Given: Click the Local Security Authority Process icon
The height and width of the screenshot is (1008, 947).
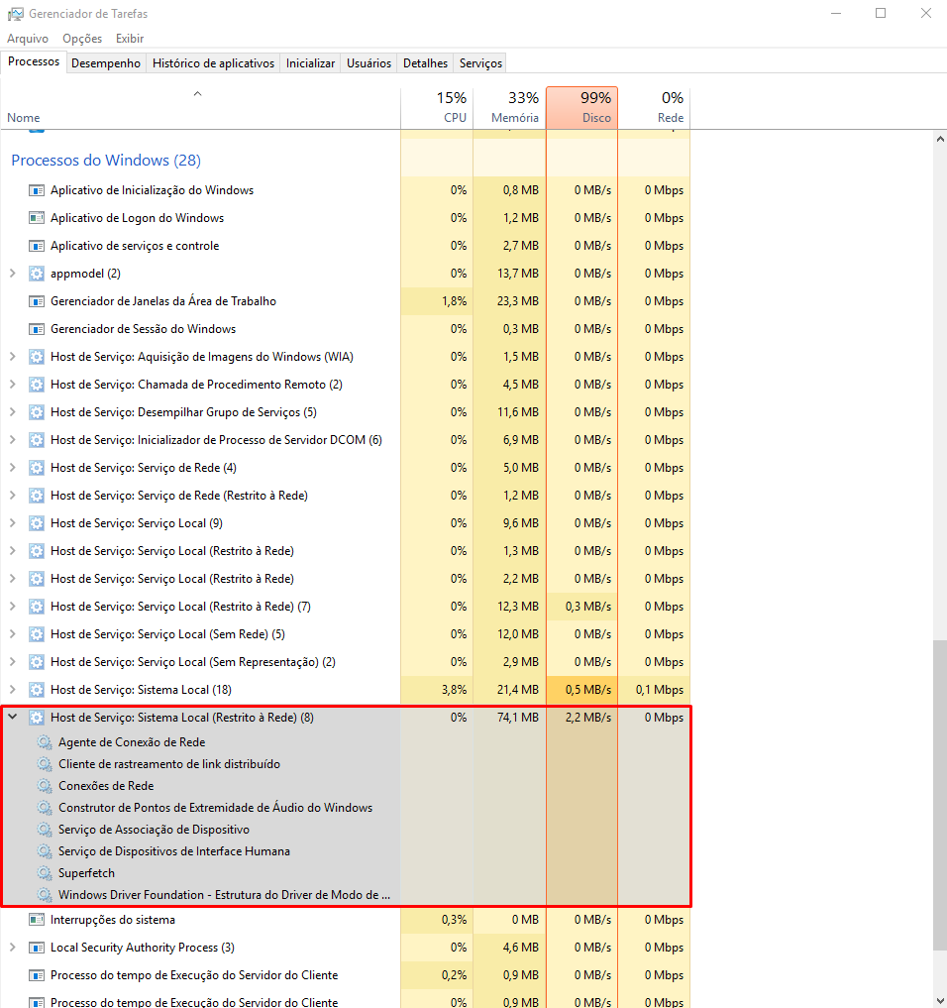Looking at the screenshot, I should click(x=37, y=948).
